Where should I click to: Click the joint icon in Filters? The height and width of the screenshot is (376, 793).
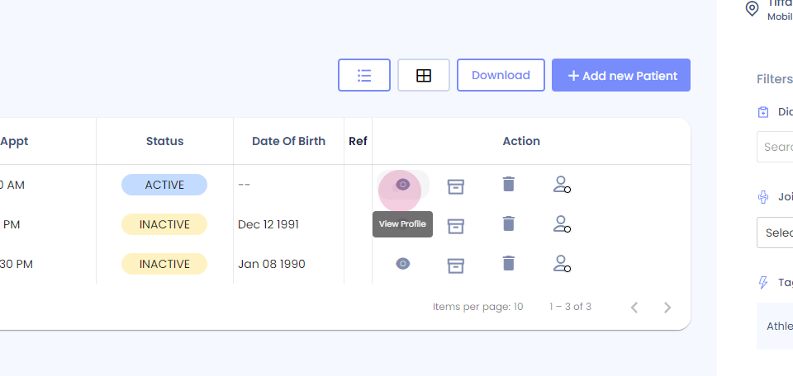(x=763, y=197)
